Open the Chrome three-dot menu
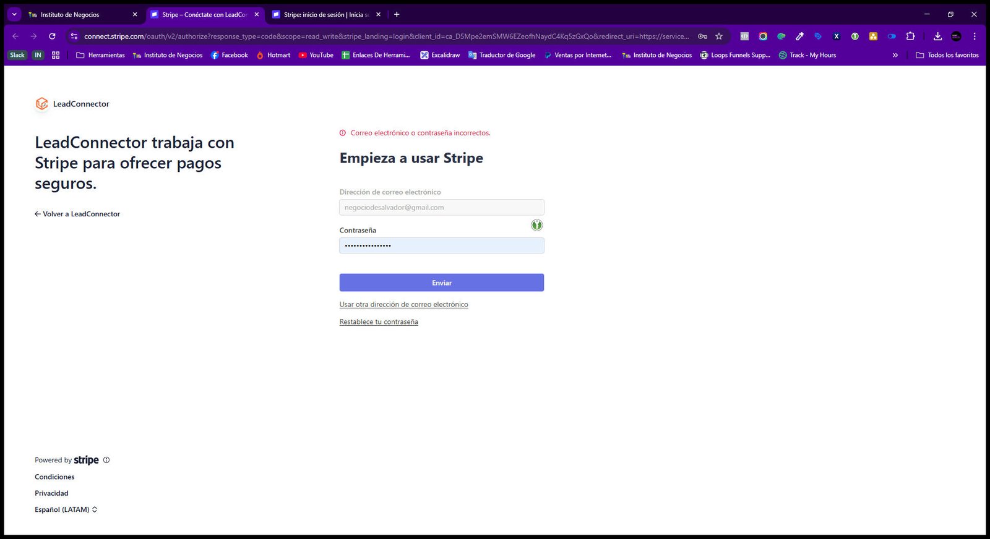 click(975, 36)
